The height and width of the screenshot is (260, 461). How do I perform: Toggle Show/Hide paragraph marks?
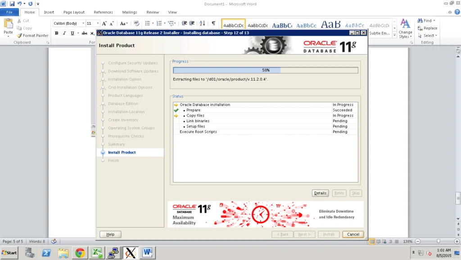tap(214, 23)
